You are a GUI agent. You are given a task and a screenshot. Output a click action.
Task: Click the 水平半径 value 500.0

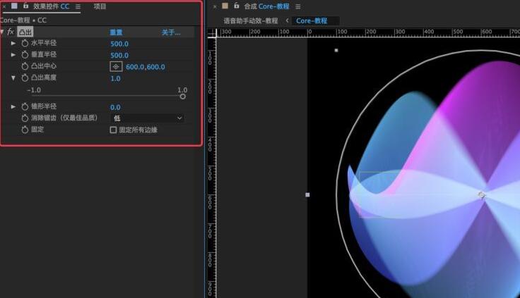(119, 44)
